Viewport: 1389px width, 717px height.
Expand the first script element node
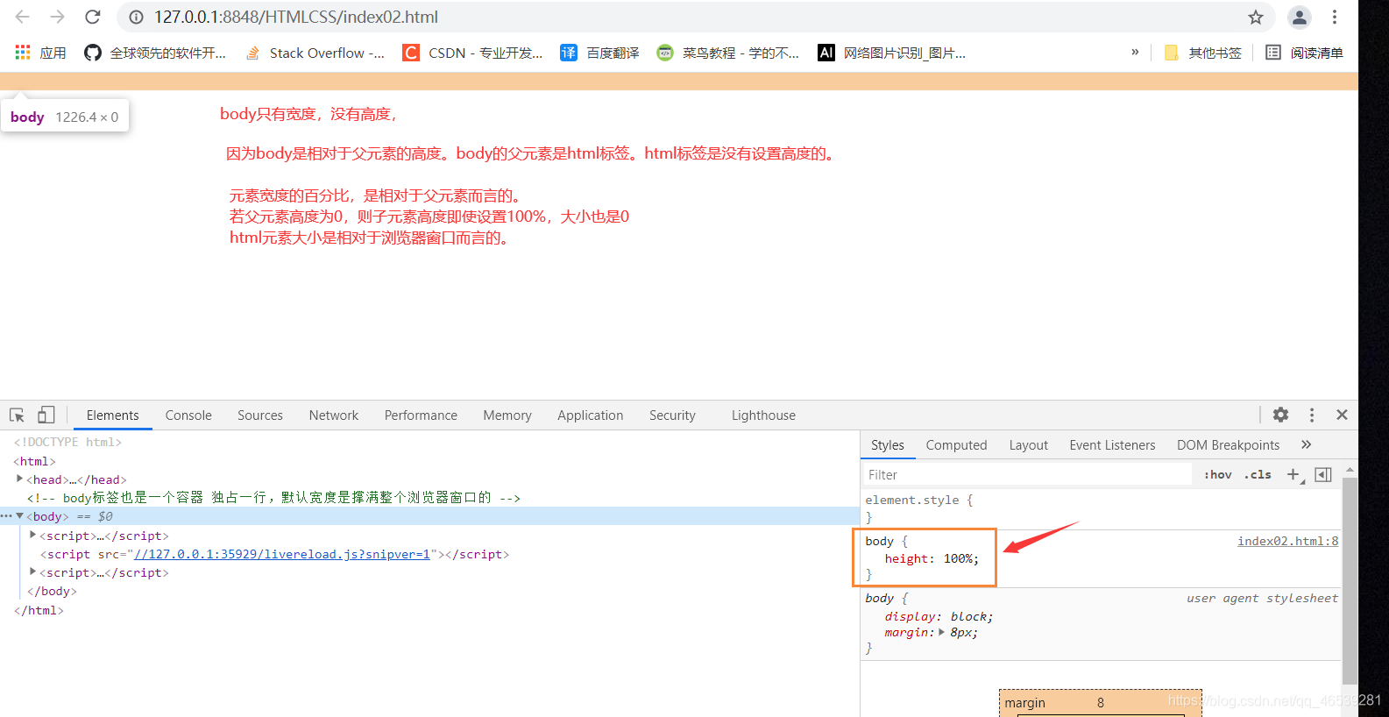(32, 535)
